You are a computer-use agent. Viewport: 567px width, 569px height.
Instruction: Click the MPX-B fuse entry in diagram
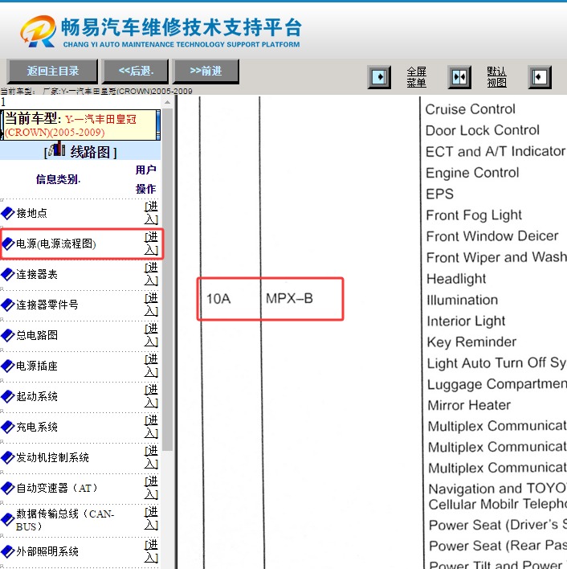pos(289,299)
